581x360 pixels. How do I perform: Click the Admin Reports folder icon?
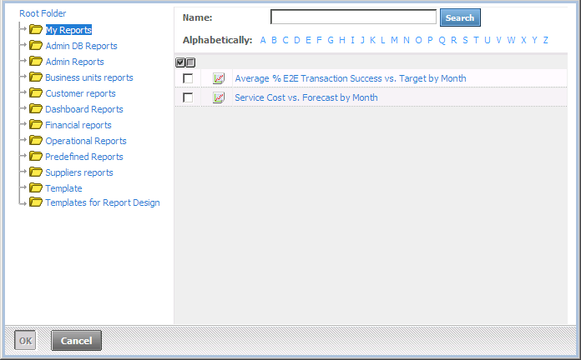[x=36, y=61]
